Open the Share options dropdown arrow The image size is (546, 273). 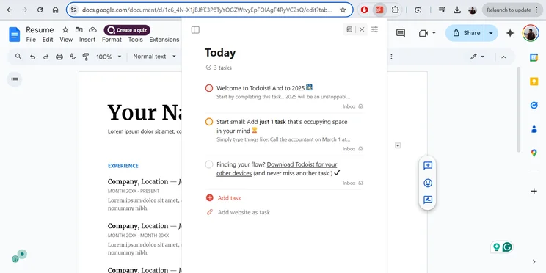pyautogui.click(x=492, y=33)
